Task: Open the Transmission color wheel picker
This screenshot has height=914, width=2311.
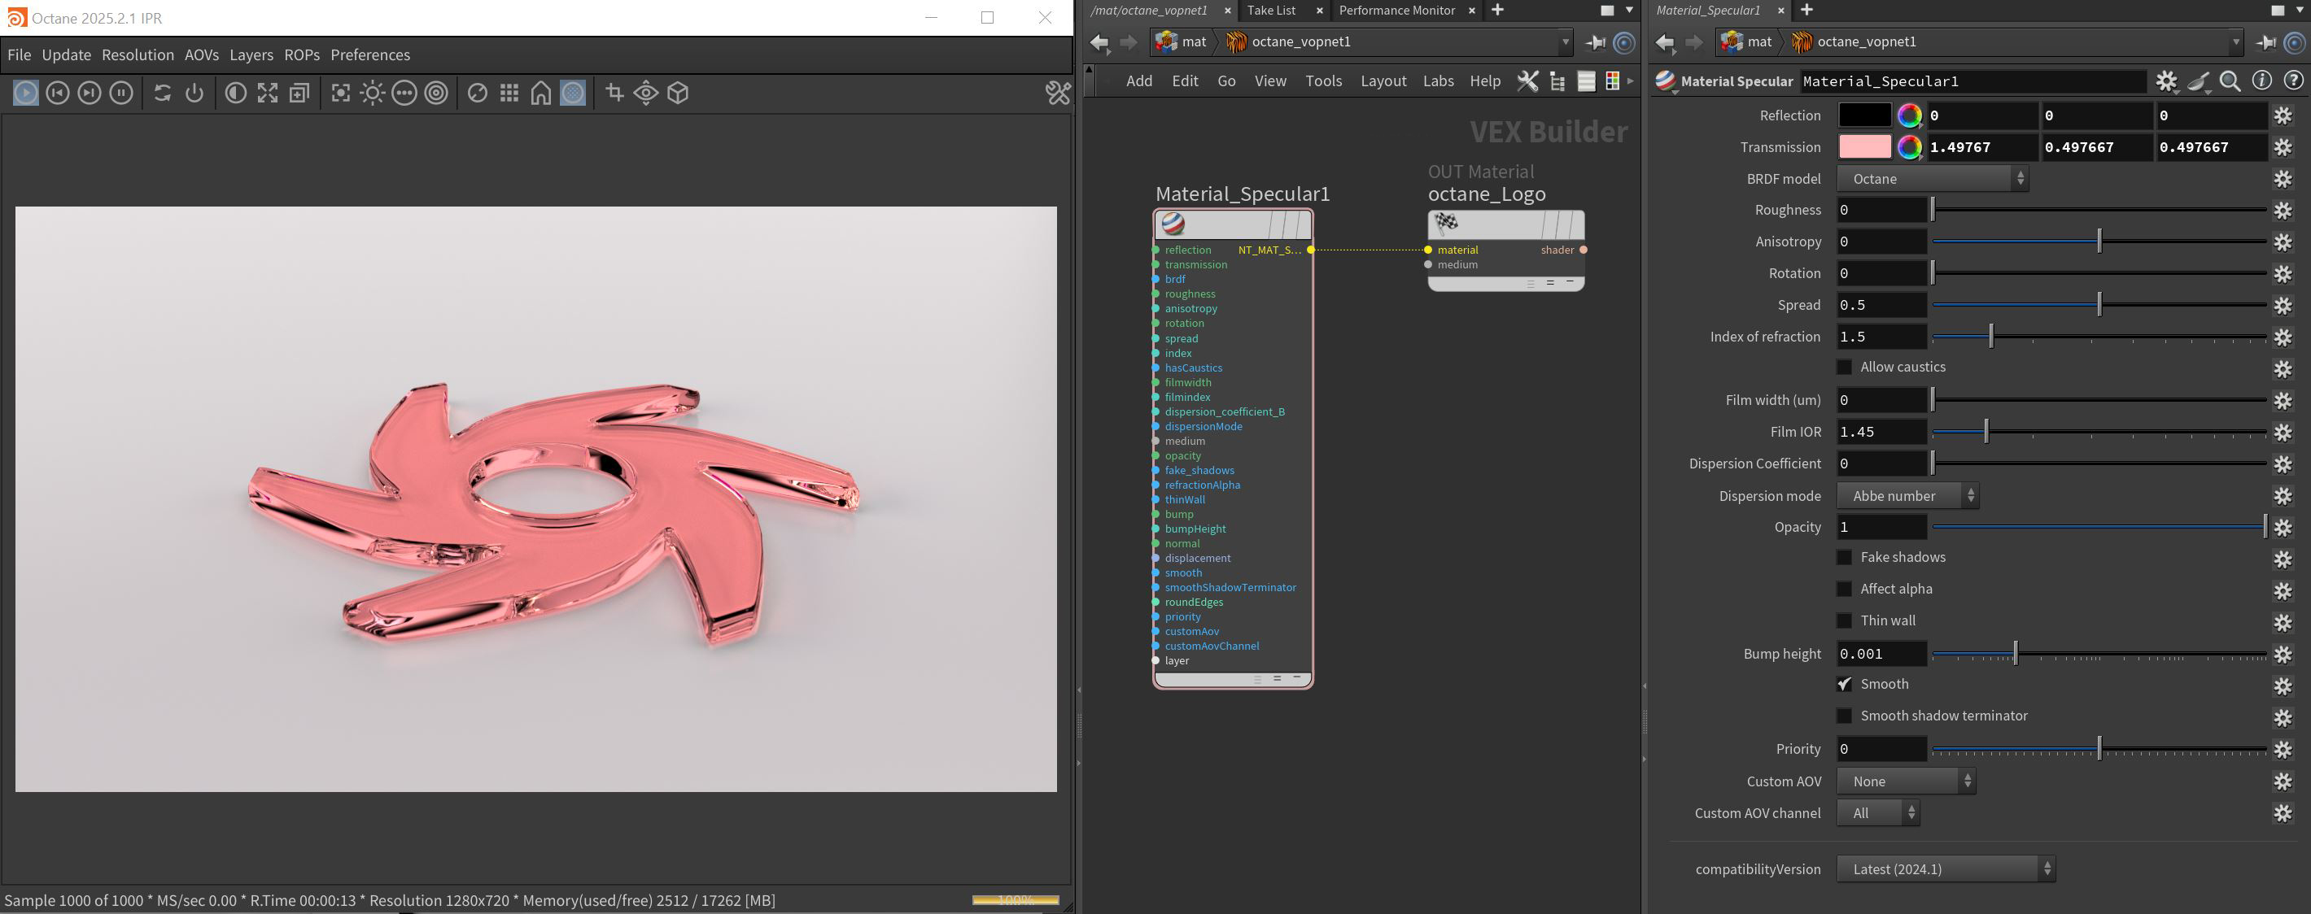Action: pos(1909,147)
